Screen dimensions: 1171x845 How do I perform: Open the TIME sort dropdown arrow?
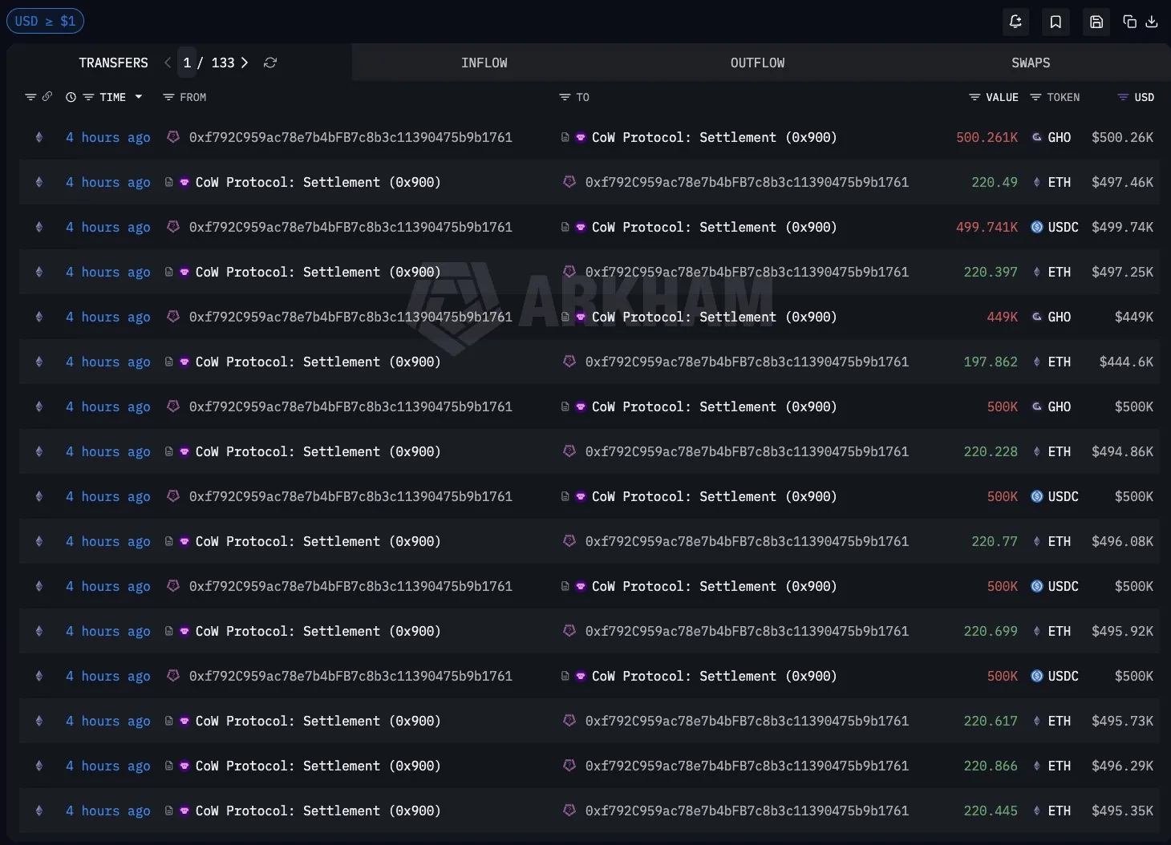click(x=139, y=97)
